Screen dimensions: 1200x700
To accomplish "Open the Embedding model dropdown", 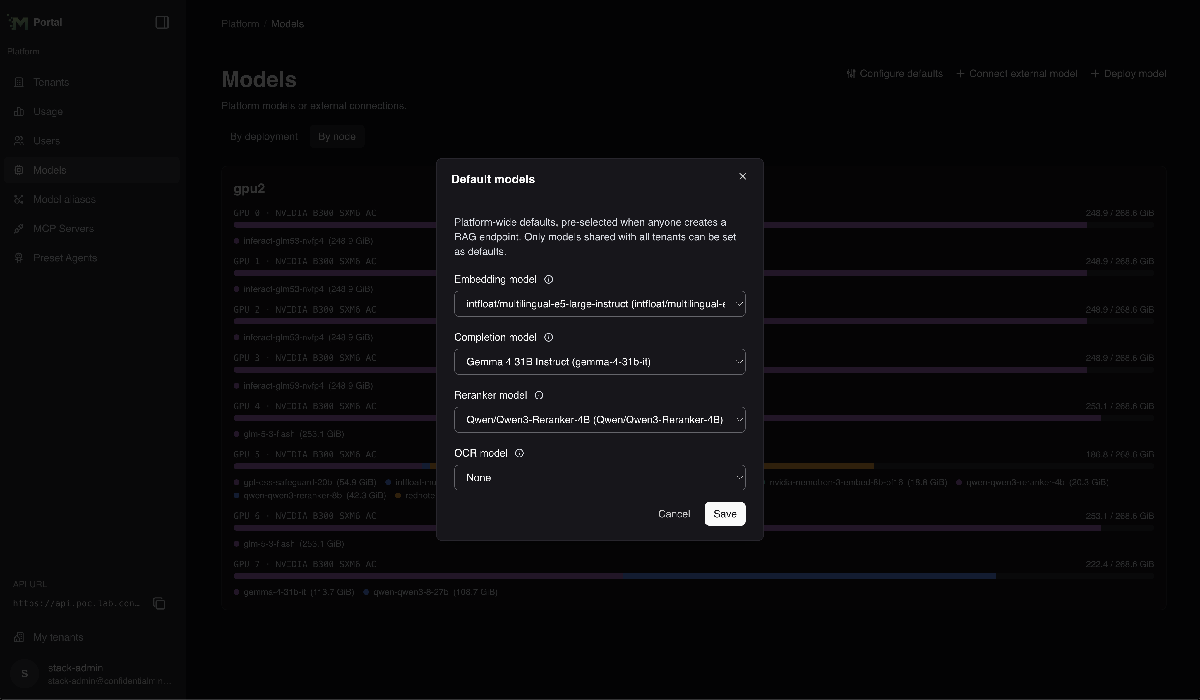I will tap(599, 304).
